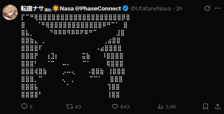Click the reply speech bubble icon
The height and width of the screenshot is (114, 224).
[x=24, y=107]
